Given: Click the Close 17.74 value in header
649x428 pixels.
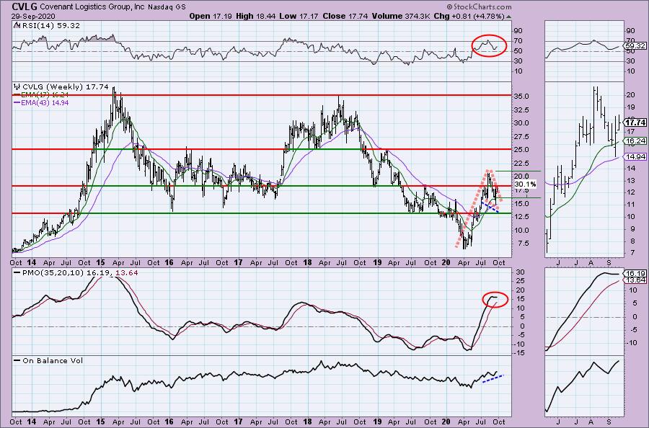Looking at the screenshot, I should (x=345, y=16).
